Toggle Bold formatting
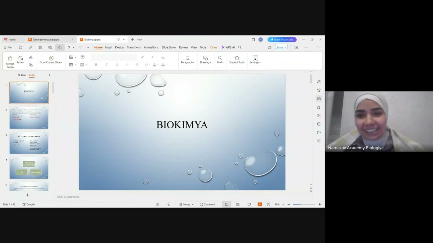 click(x=96, y=65)
